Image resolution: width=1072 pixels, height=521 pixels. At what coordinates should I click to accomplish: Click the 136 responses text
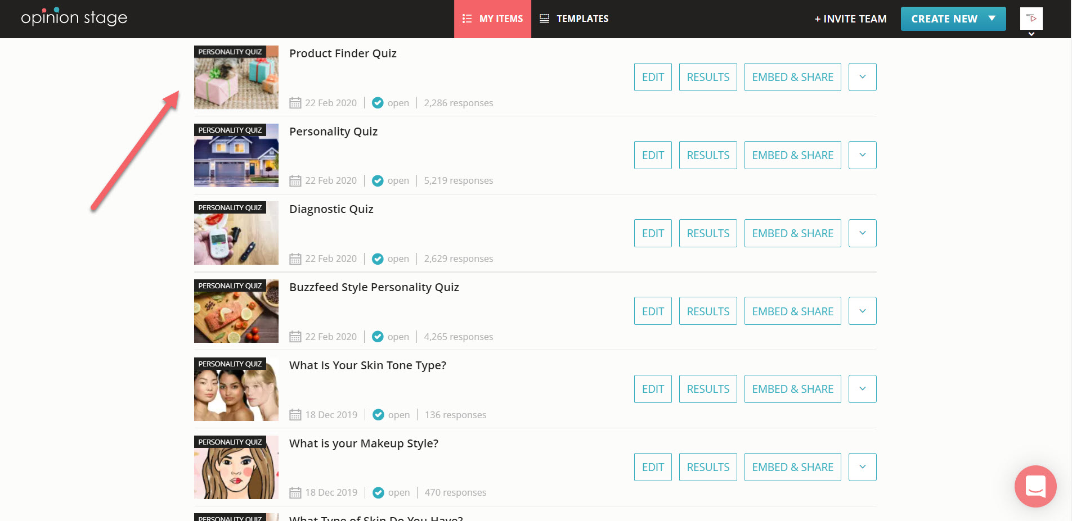point(455,415)
